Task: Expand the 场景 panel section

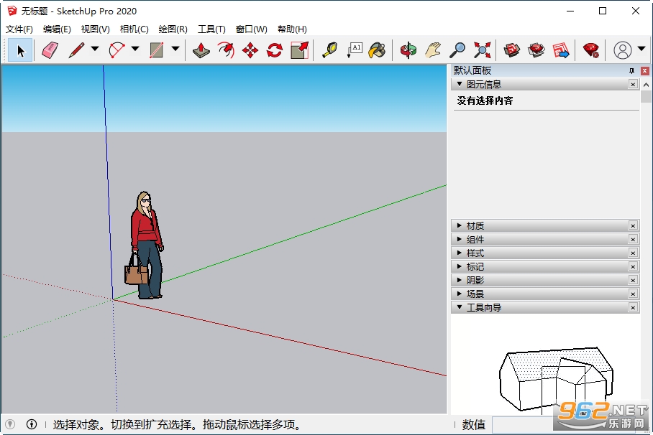Action: click(460, 294)
